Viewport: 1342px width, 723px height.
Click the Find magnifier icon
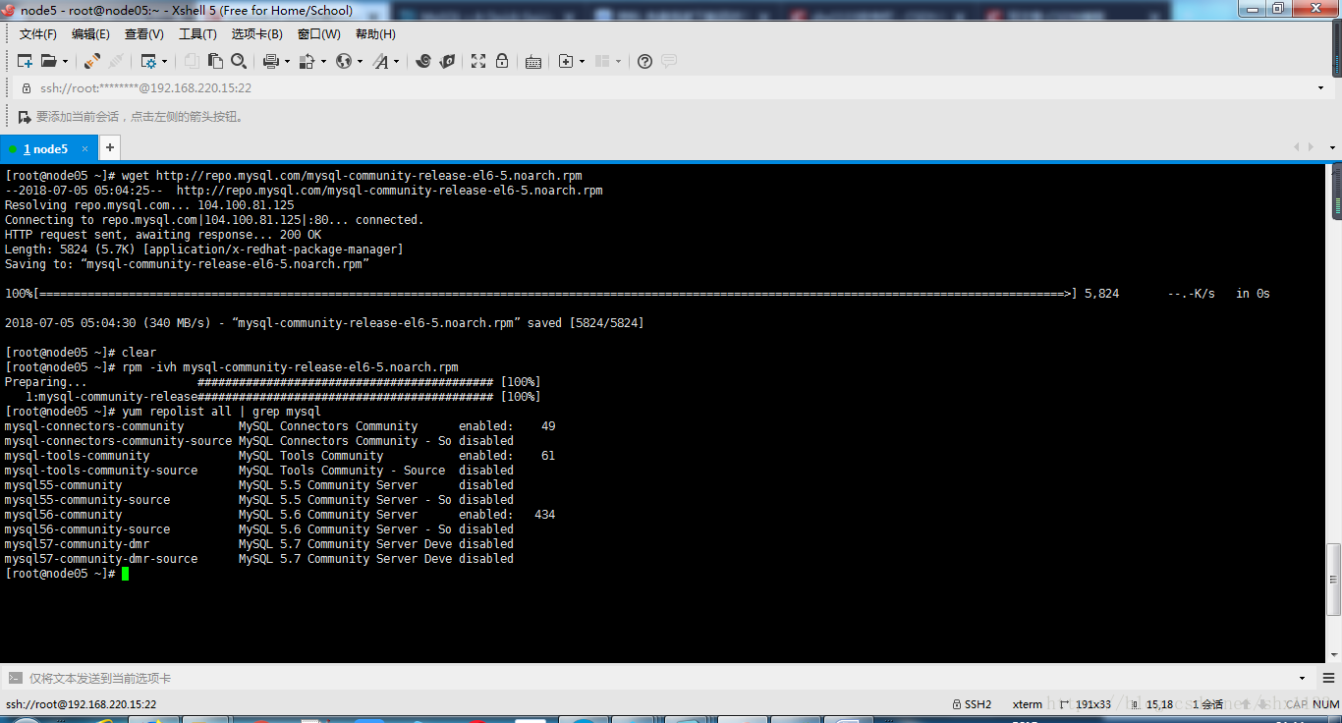click(239, 61)
